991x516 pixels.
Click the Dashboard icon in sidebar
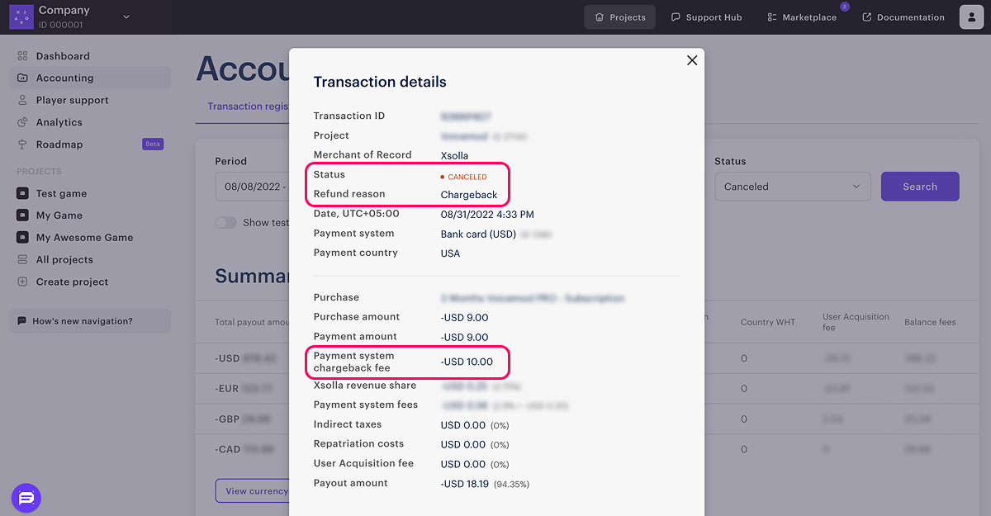point(23,56)
